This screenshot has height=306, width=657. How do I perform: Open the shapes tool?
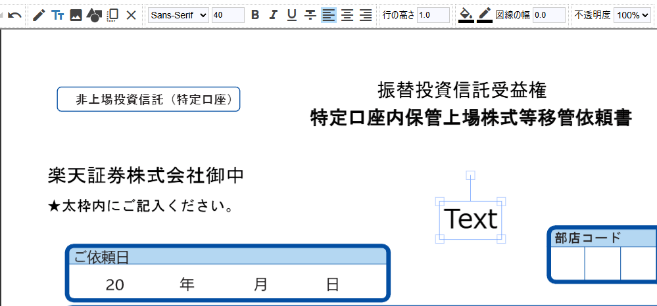[x=94, y=16]
